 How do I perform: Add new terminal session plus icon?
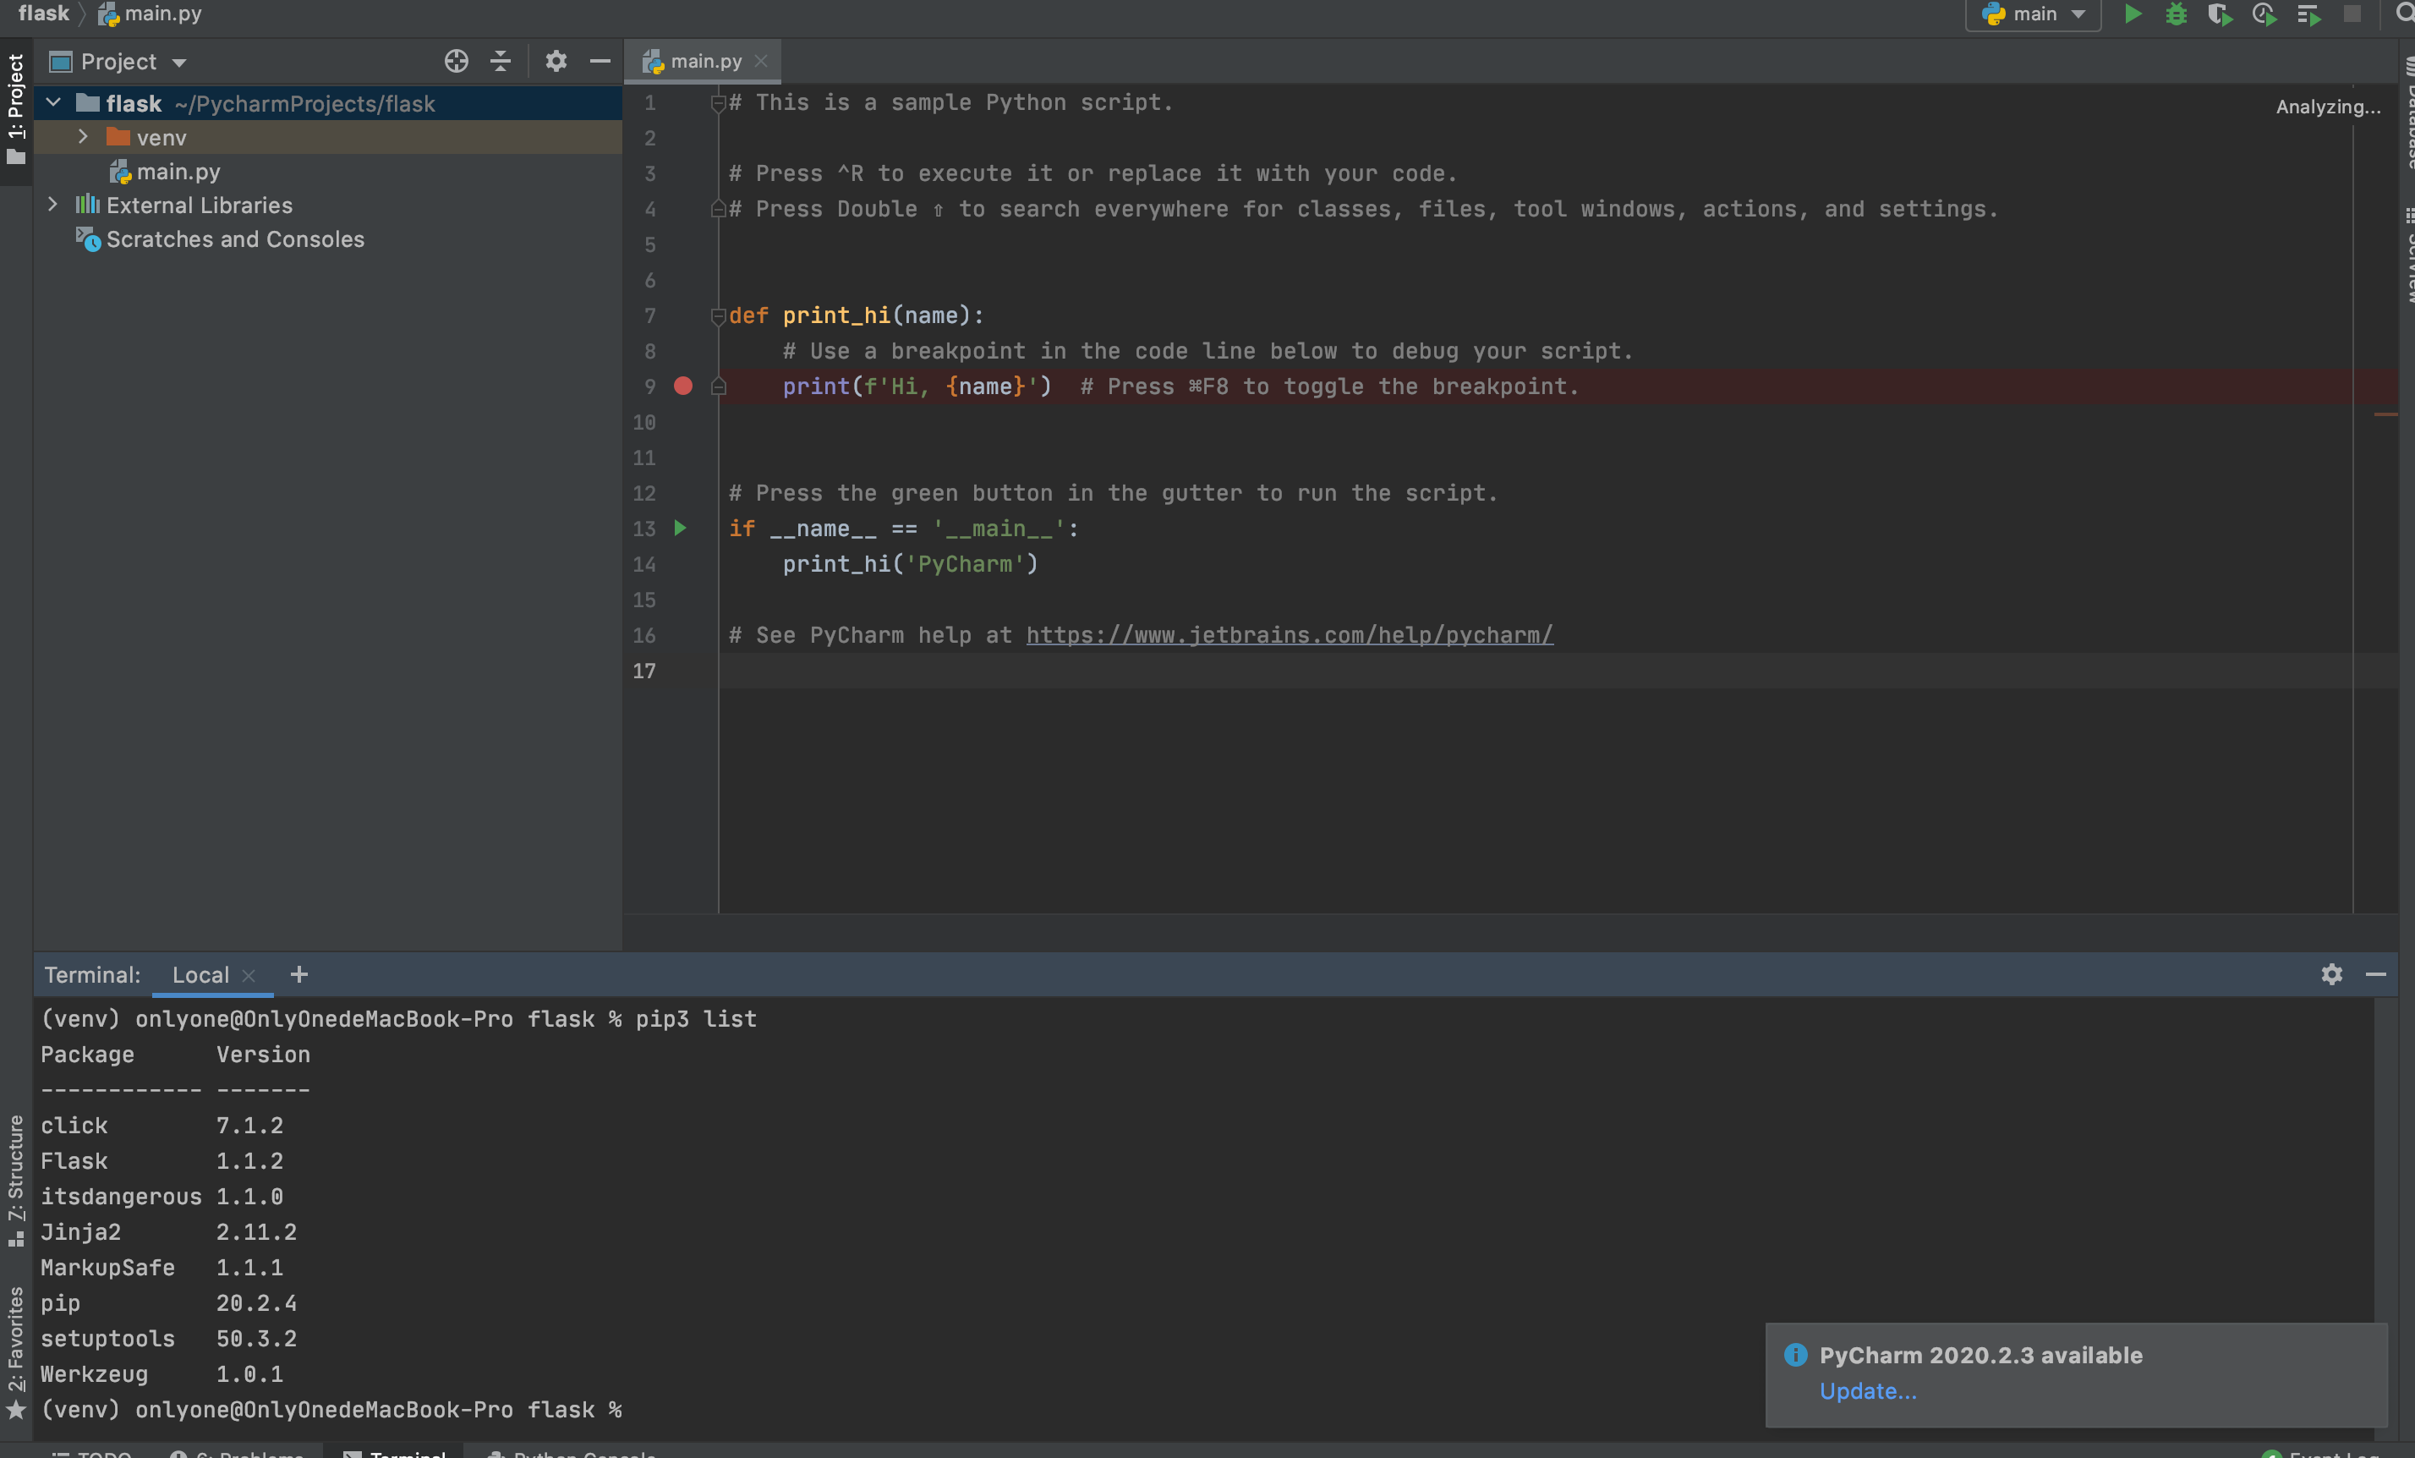[299, 973]
